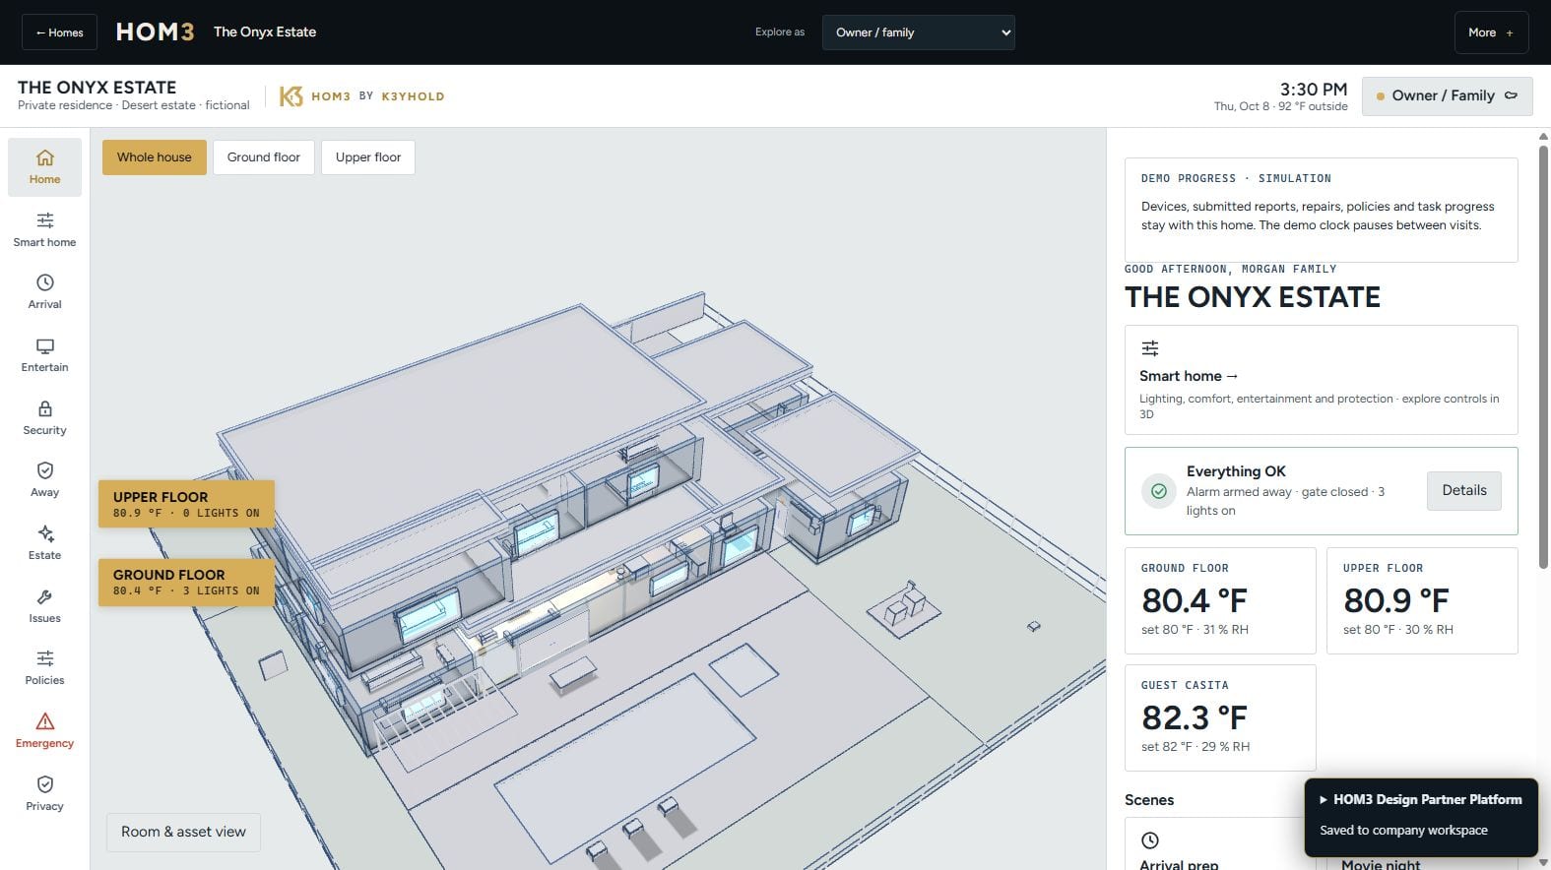Click 'The Onyx Estate' title in top bar

(x=265, y=32)
